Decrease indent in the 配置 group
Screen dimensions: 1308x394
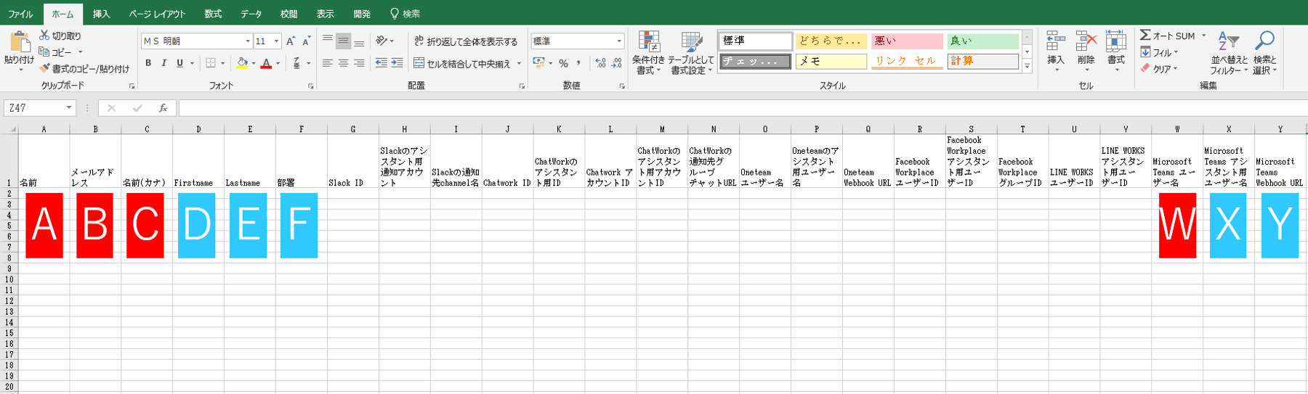coord(381,63)
